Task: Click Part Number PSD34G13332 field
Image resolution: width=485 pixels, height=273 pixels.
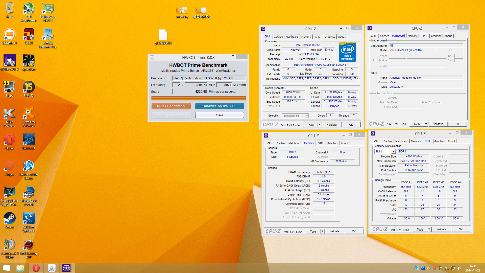Action: [x=414, y=170]
